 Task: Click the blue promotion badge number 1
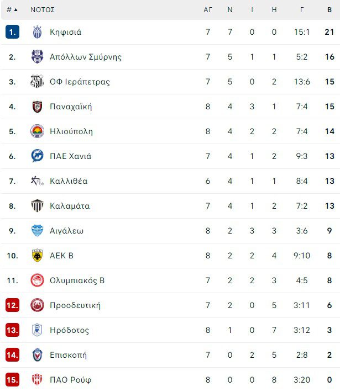pyautogui.click(x=12, y=32)
